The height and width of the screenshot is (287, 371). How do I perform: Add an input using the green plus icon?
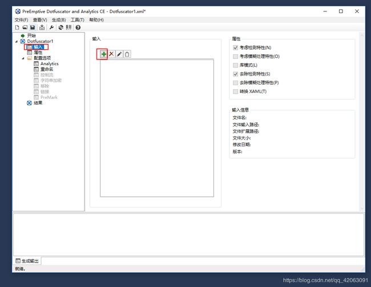pyautogui.click(x=103, y=54)
